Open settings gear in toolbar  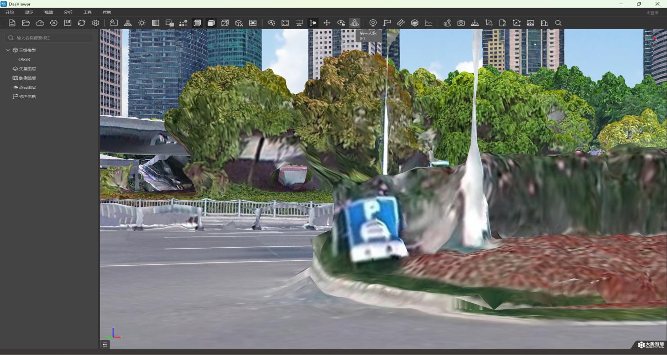(96, 23)
